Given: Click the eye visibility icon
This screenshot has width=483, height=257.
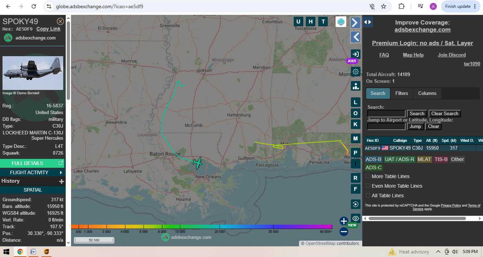Looking at the screenshot, I should click(356, 218).
